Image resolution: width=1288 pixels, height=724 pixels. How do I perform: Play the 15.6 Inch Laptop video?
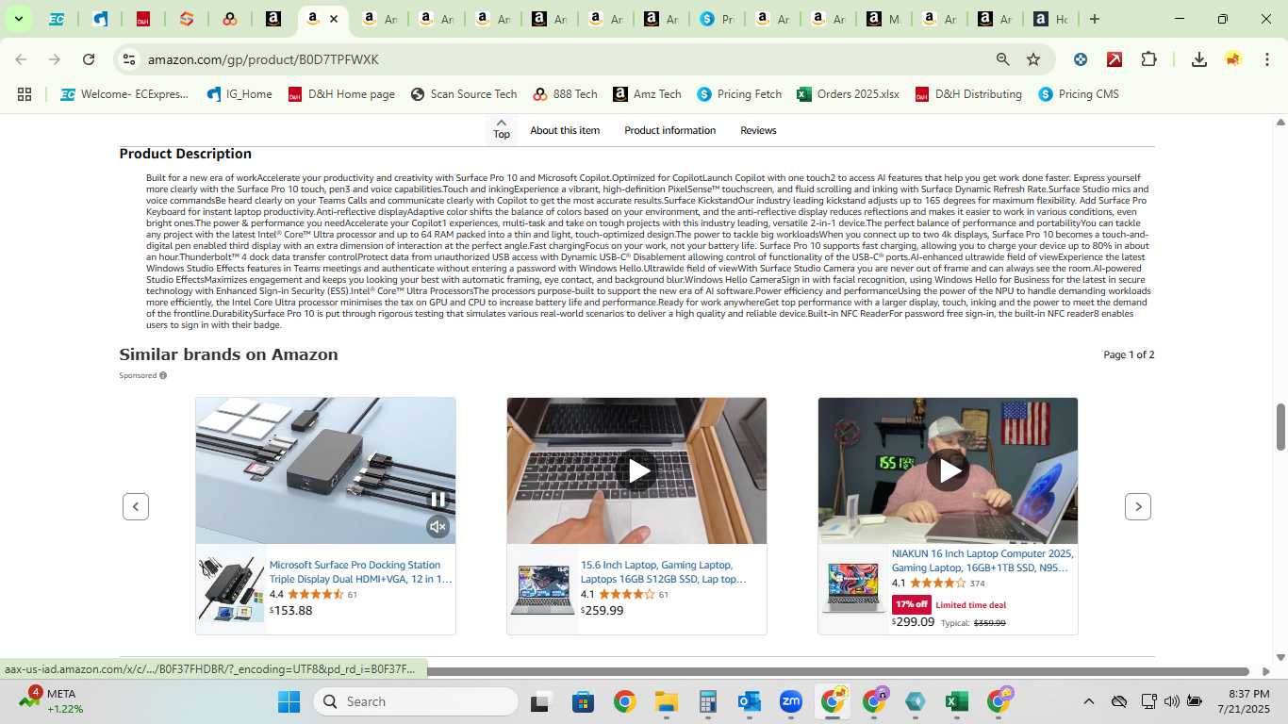click(x=637, y=470)
